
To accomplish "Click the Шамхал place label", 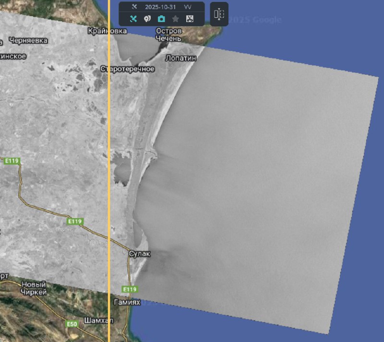I will coord(98,320).
